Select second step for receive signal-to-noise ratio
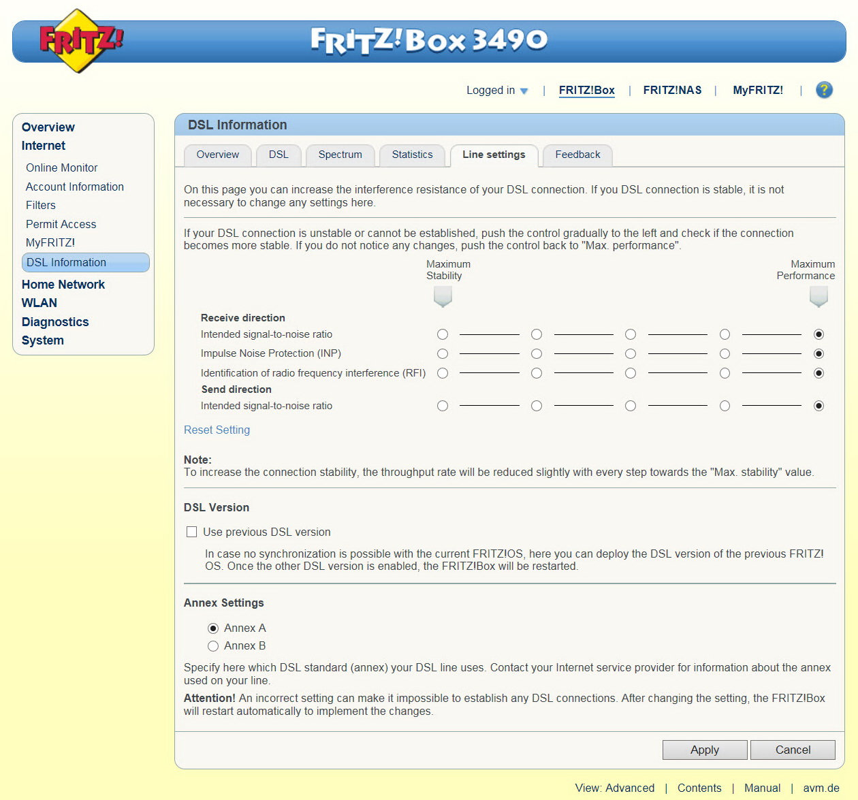 (x=537, y=334)
